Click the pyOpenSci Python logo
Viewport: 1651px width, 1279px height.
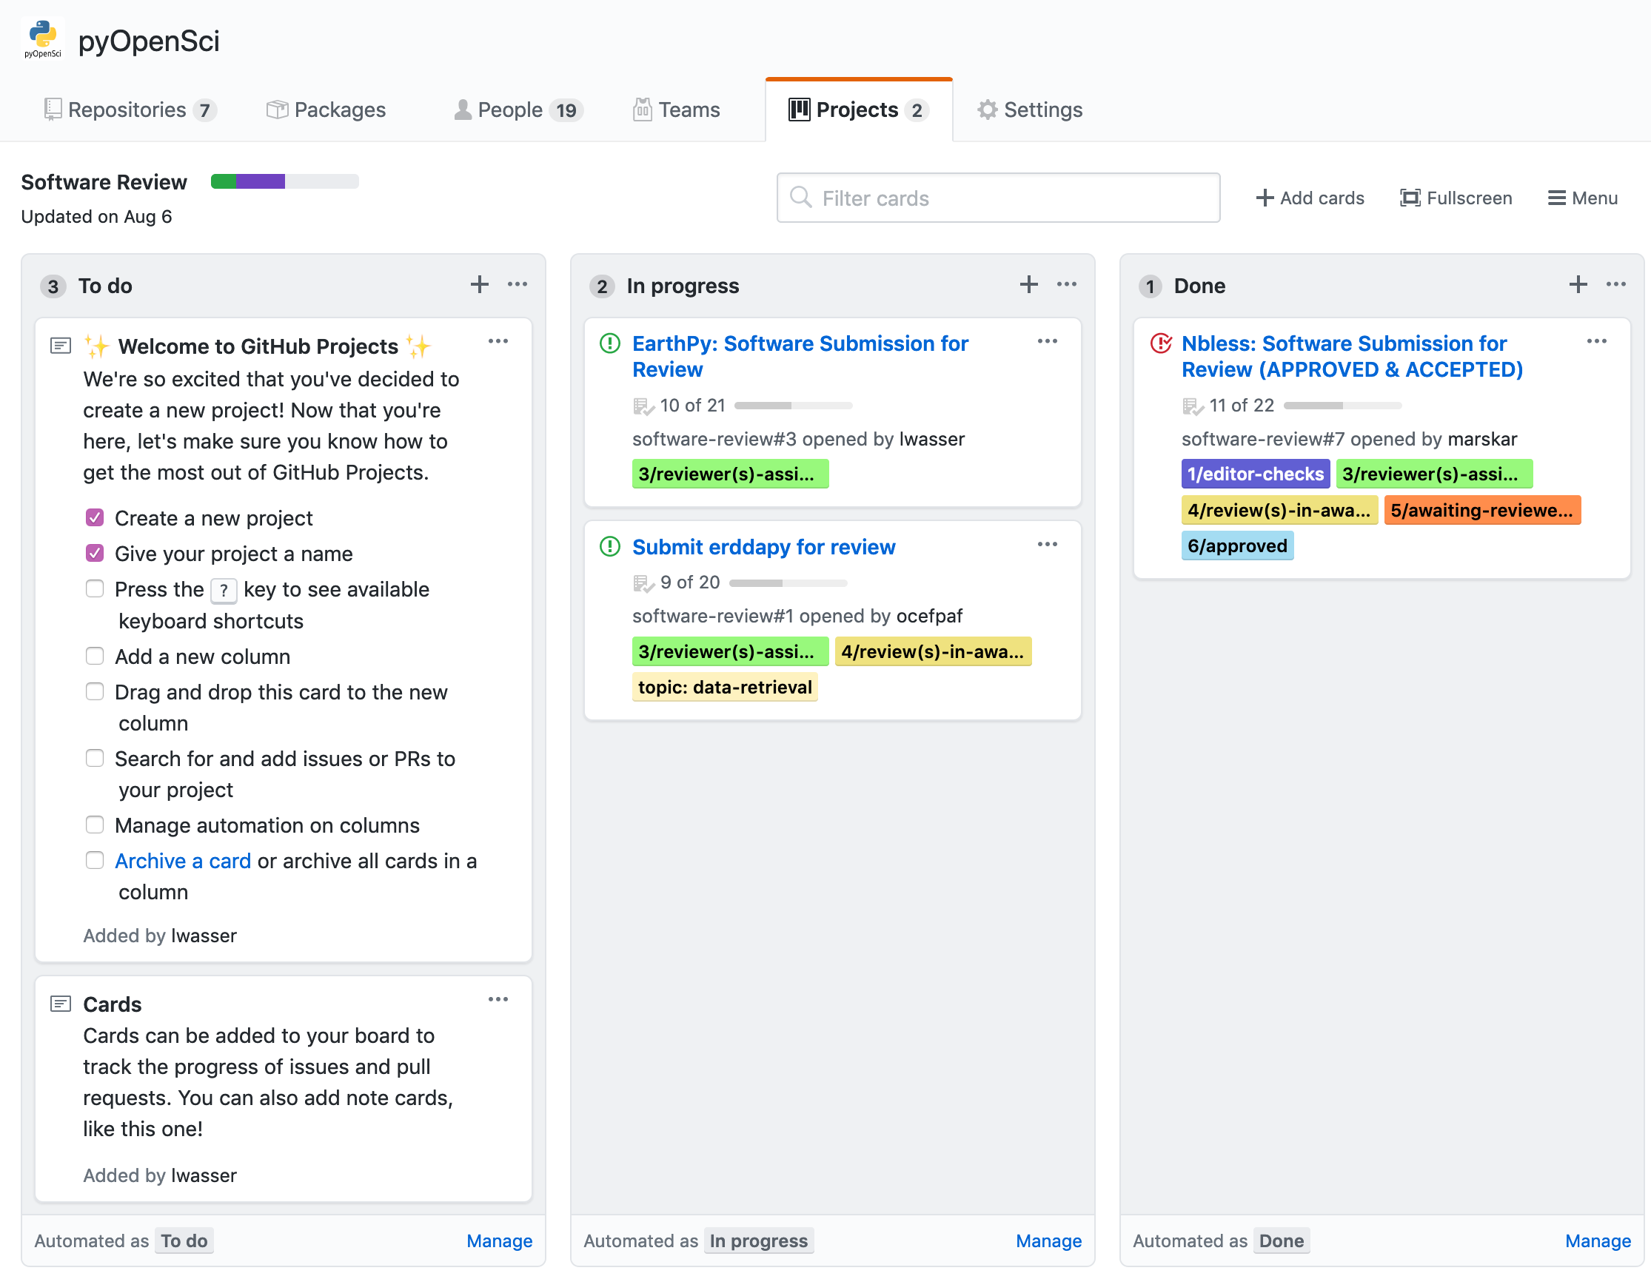[43, 39]
